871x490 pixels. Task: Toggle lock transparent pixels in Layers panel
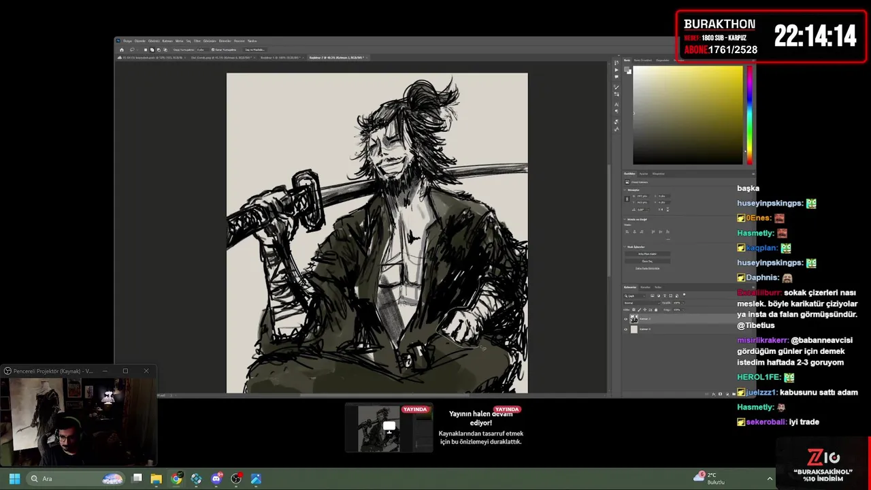coord(634,310)
